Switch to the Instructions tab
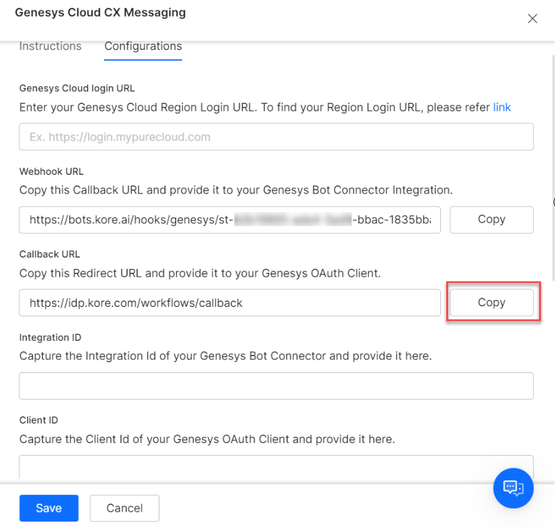Image resolution: width=555 pixels, height=529 pixels. coord(50,46)
